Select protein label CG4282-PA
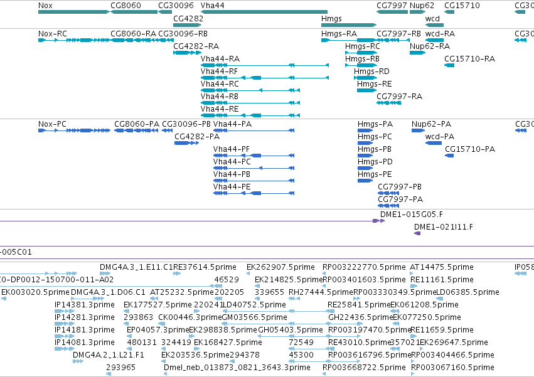This screenshot has width=534, height=377. (197, 137)
